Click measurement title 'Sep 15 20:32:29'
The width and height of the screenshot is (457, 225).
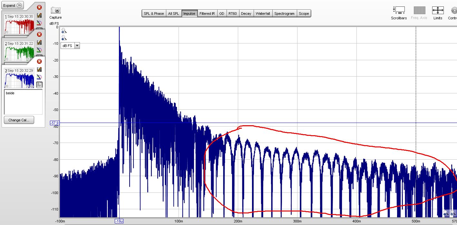point(20,70)
